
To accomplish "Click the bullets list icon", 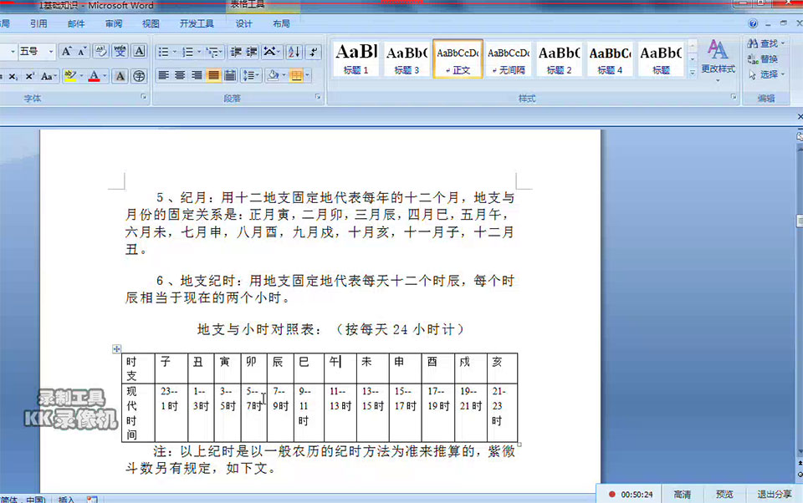I will click(x=163, y=52).
